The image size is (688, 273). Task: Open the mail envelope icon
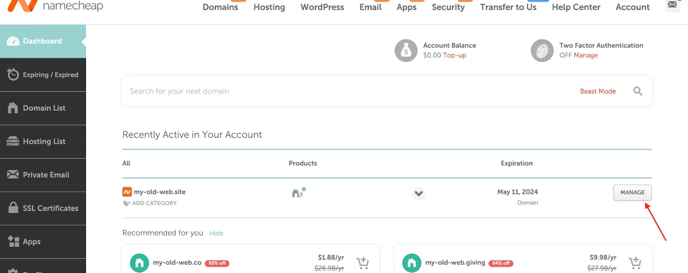click(x=673, y=5)
